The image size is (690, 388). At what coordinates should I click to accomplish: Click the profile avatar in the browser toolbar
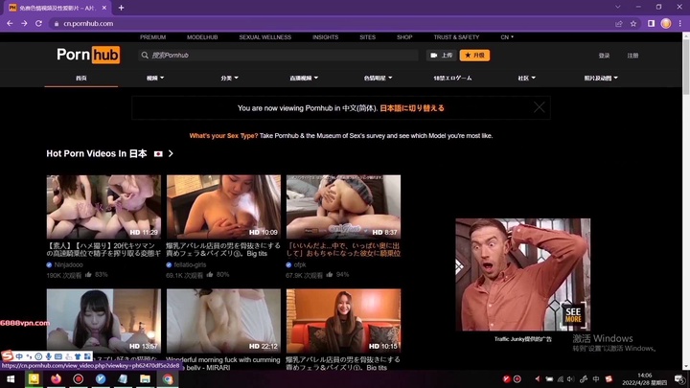665,23
